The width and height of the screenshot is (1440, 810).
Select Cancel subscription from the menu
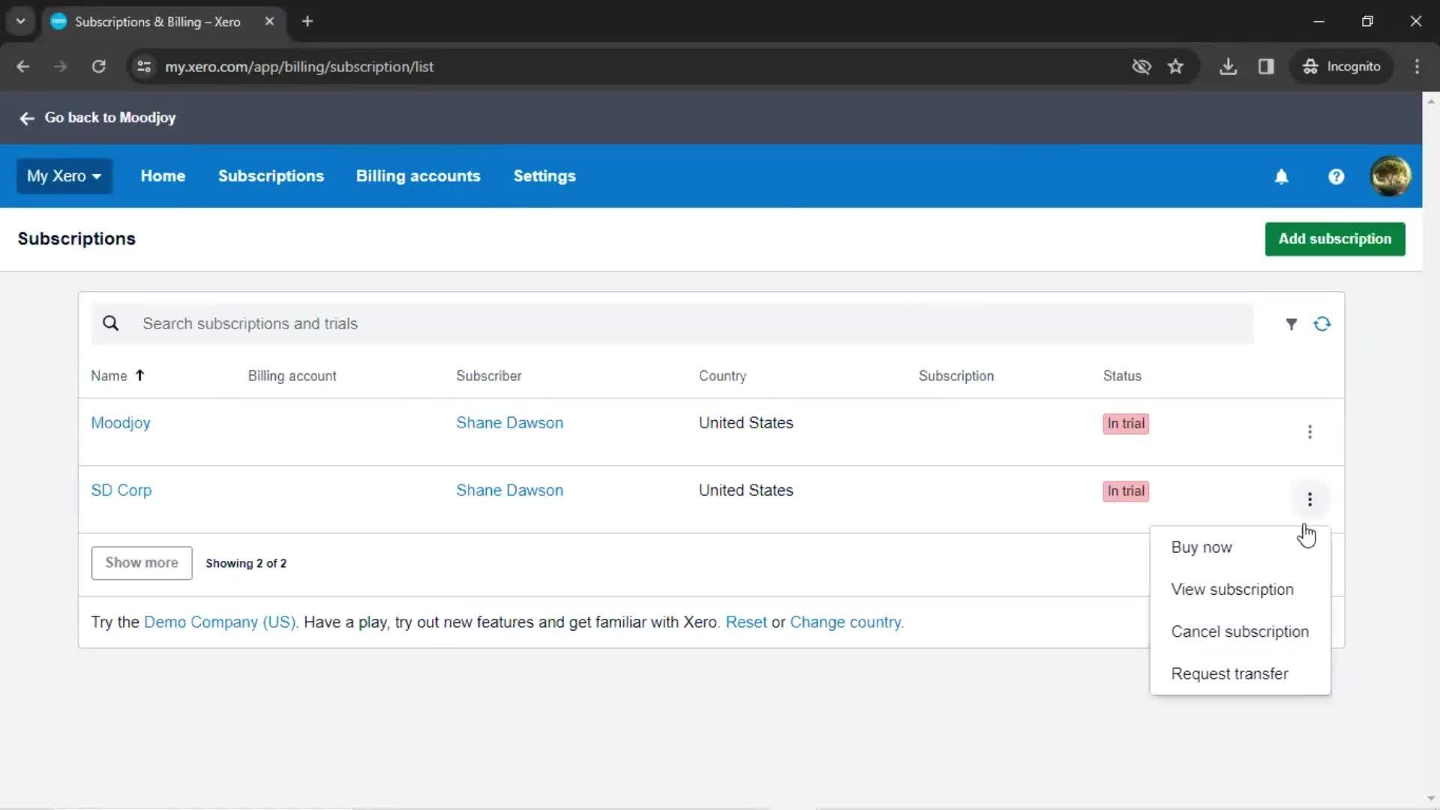click(1240, 632)
